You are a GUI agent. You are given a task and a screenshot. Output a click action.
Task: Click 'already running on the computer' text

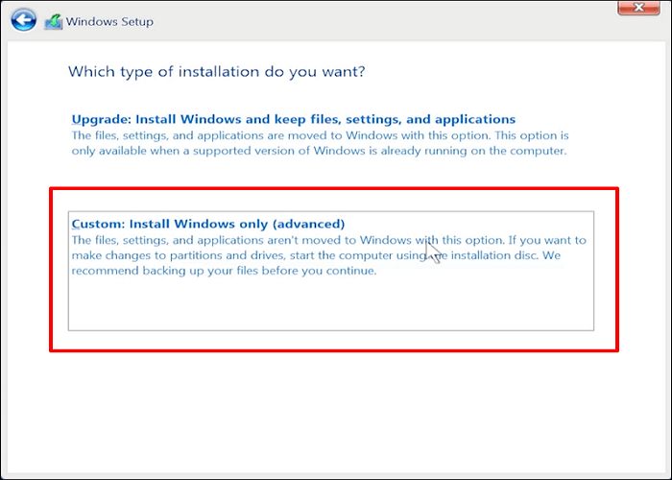coord(478,151)
